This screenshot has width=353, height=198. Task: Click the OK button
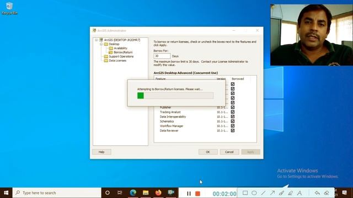(x=208, y=152)
